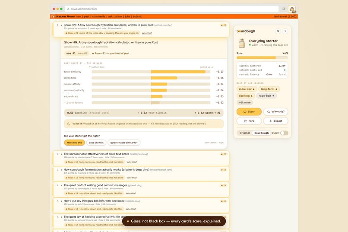Open the new stories menu link
This screenshot has width=348, height=232.
(x=78, y=16)
